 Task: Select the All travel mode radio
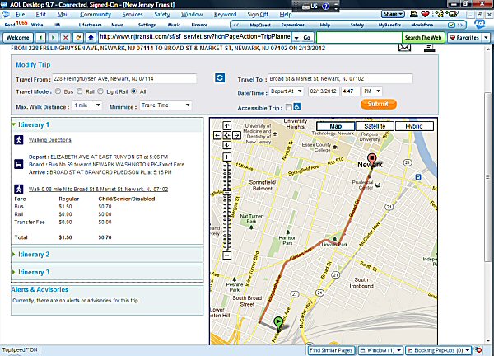(x=133, y=91)
